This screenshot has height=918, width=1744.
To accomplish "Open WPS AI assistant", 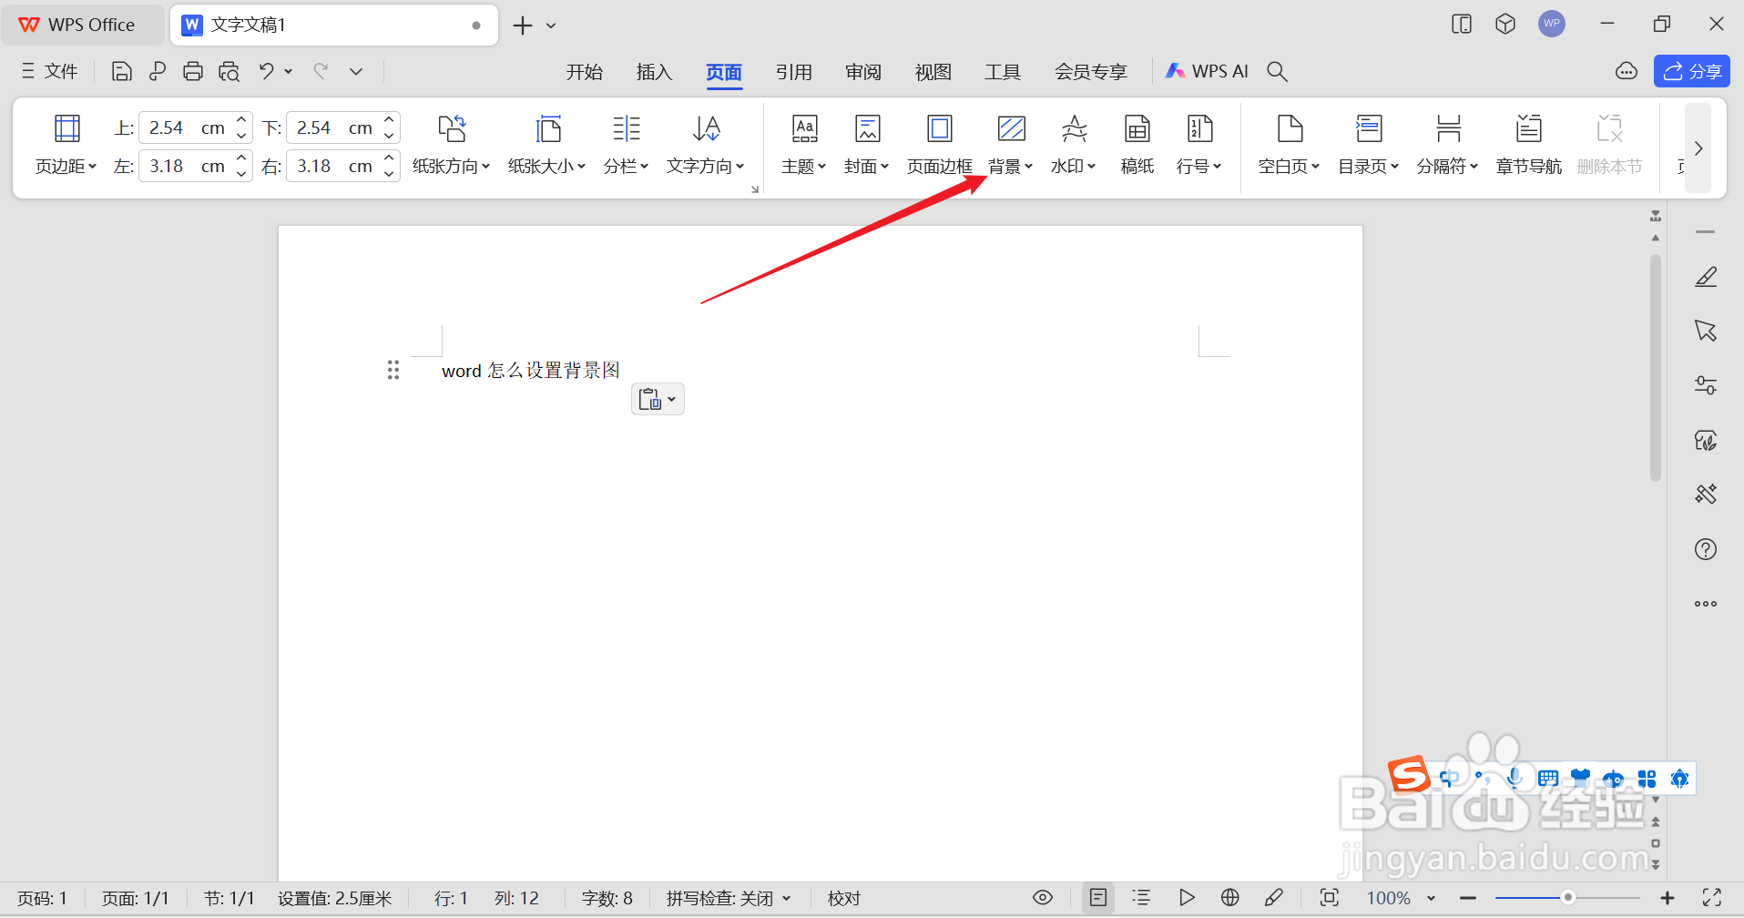I will (1208, 71).
